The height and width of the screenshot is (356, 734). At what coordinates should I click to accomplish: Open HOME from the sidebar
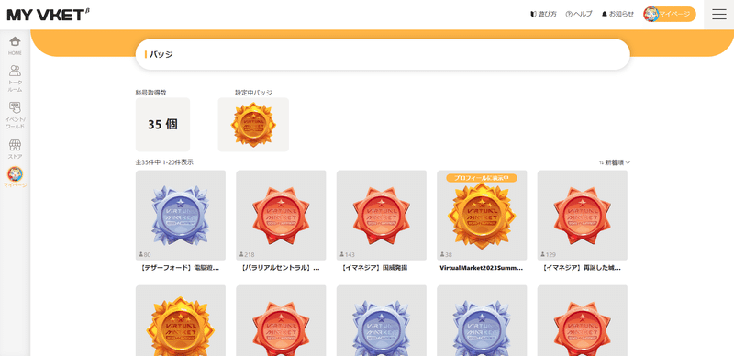click(15, 46)
